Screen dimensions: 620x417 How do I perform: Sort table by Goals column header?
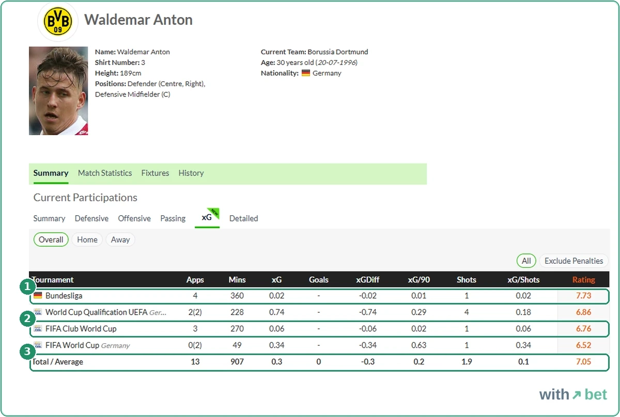tap(319, 280)
